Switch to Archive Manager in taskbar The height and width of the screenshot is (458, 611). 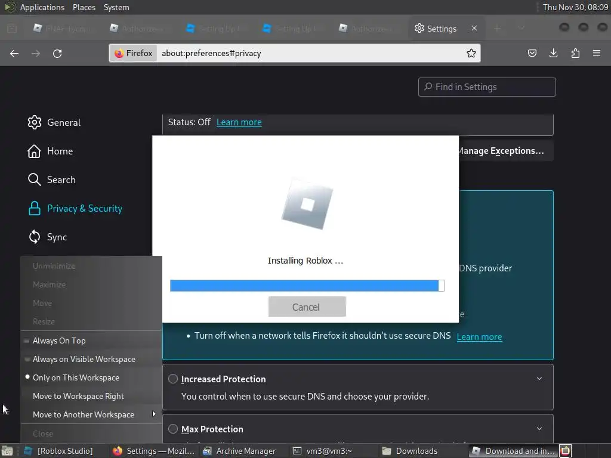click(x=240, y=451)
